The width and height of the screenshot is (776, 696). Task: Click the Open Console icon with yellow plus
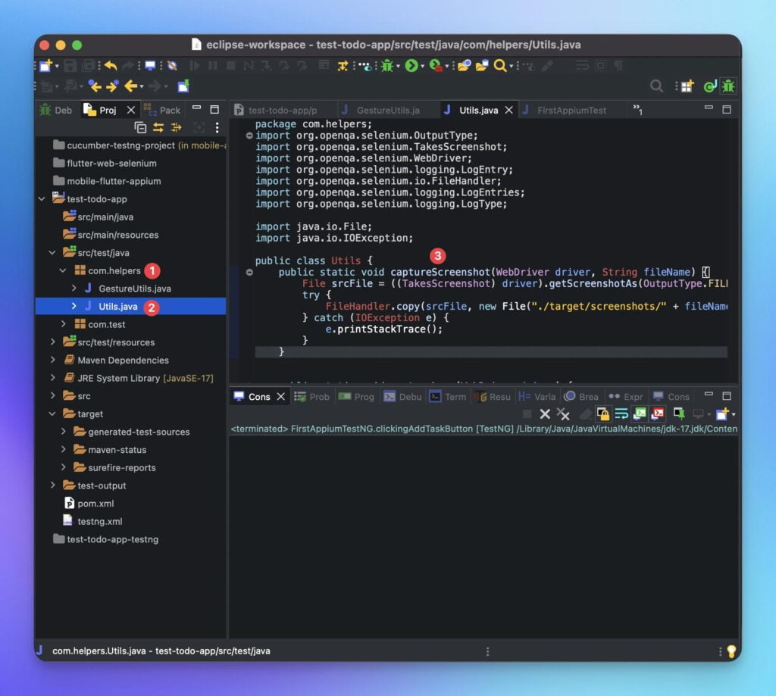click(x=722, y=414)
